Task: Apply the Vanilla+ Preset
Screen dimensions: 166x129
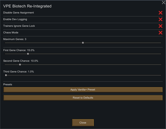Action: [x=83, y=90]
